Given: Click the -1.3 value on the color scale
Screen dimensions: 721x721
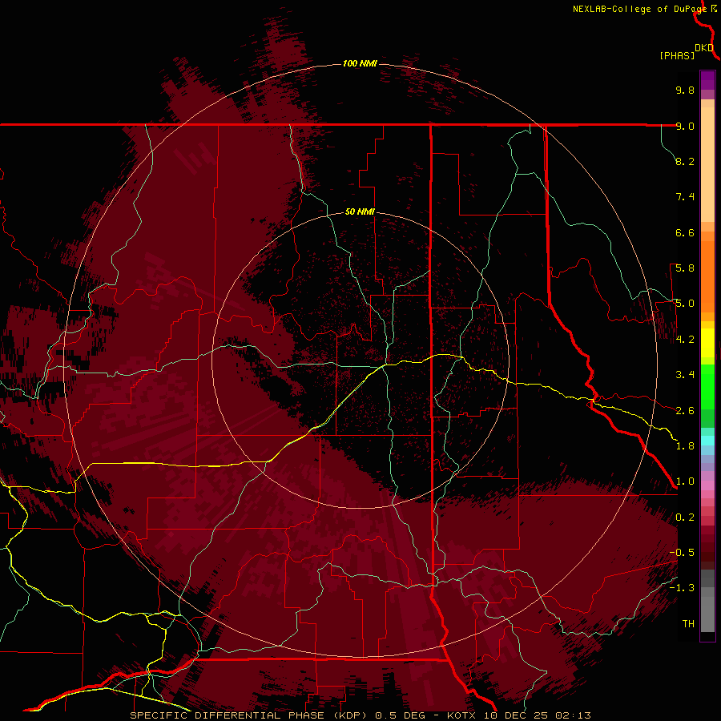Looking at the screenshot, I should (x=682, y=588).
